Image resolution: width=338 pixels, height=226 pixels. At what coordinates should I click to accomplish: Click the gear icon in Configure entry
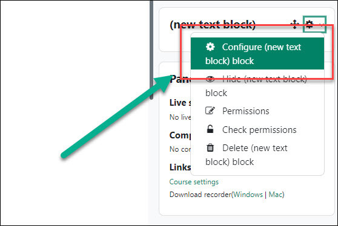tap(210, 47)
